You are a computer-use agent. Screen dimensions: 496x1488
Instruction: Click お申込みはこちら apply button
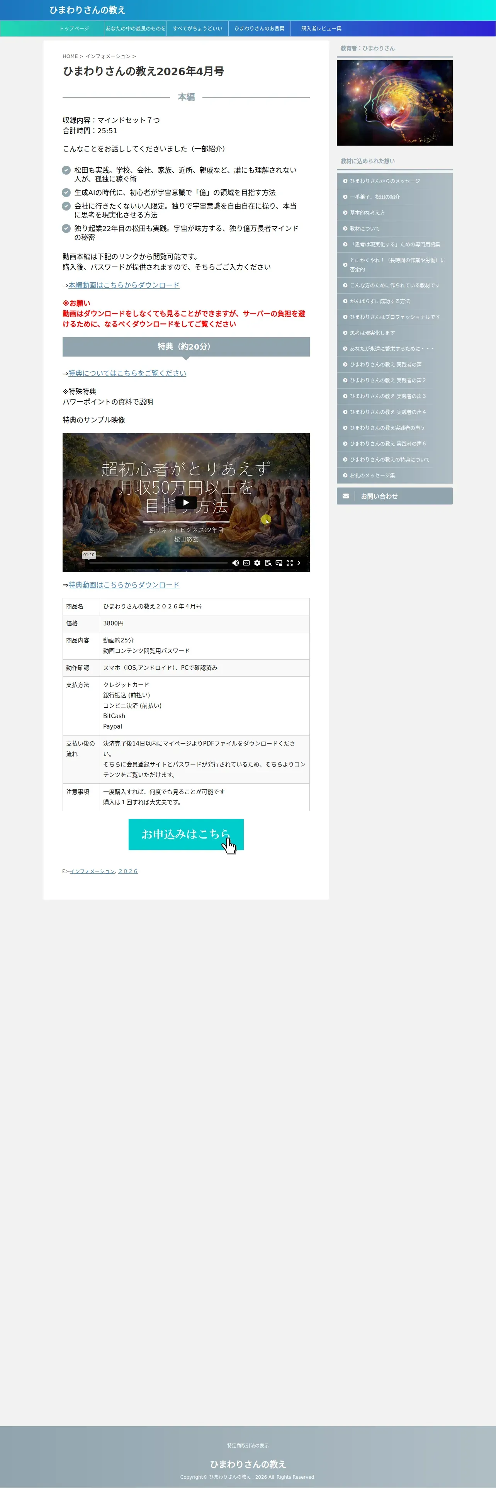(186, 834)
